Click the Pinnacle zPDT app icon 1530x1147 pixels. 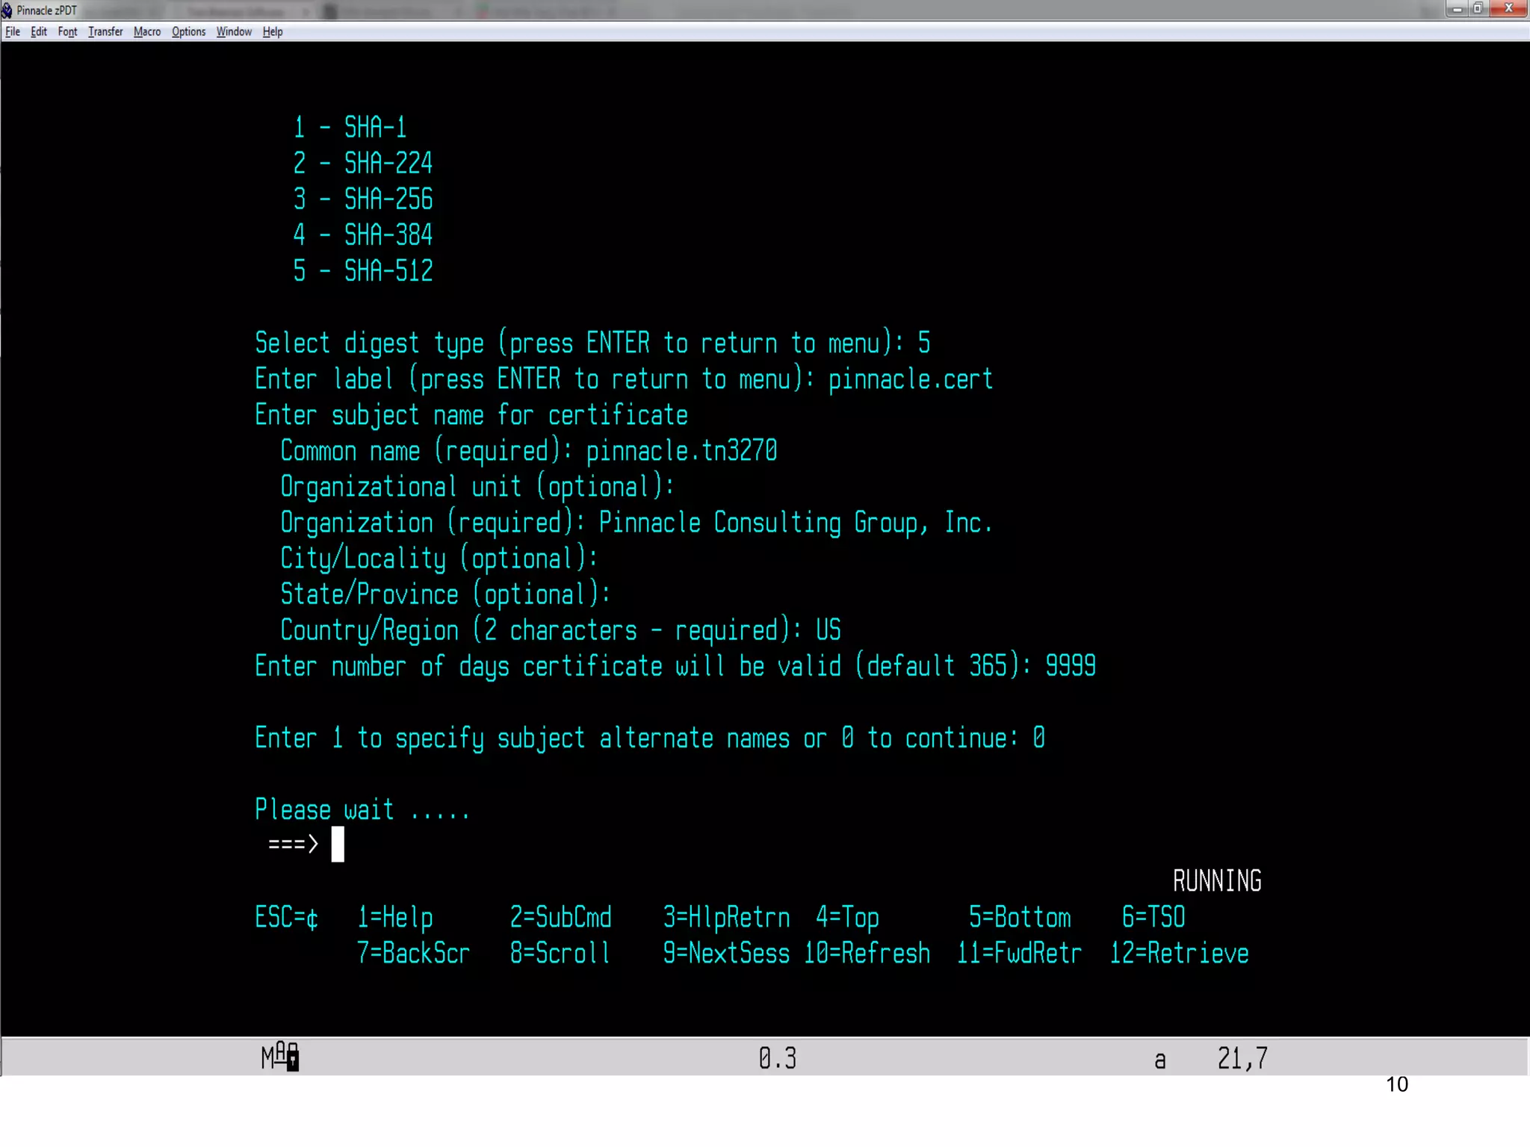click(x=7, y=10)
